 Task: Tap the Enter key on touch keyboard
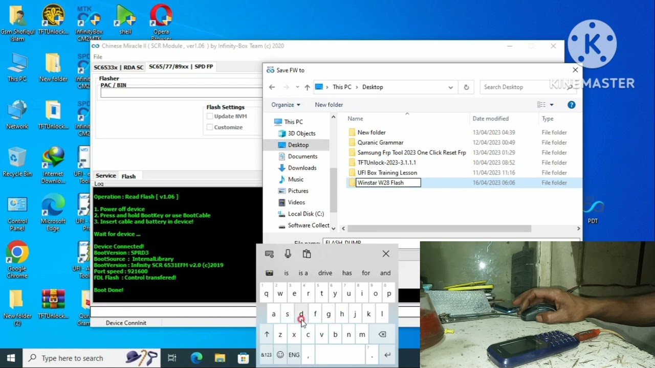pos(387,355)
